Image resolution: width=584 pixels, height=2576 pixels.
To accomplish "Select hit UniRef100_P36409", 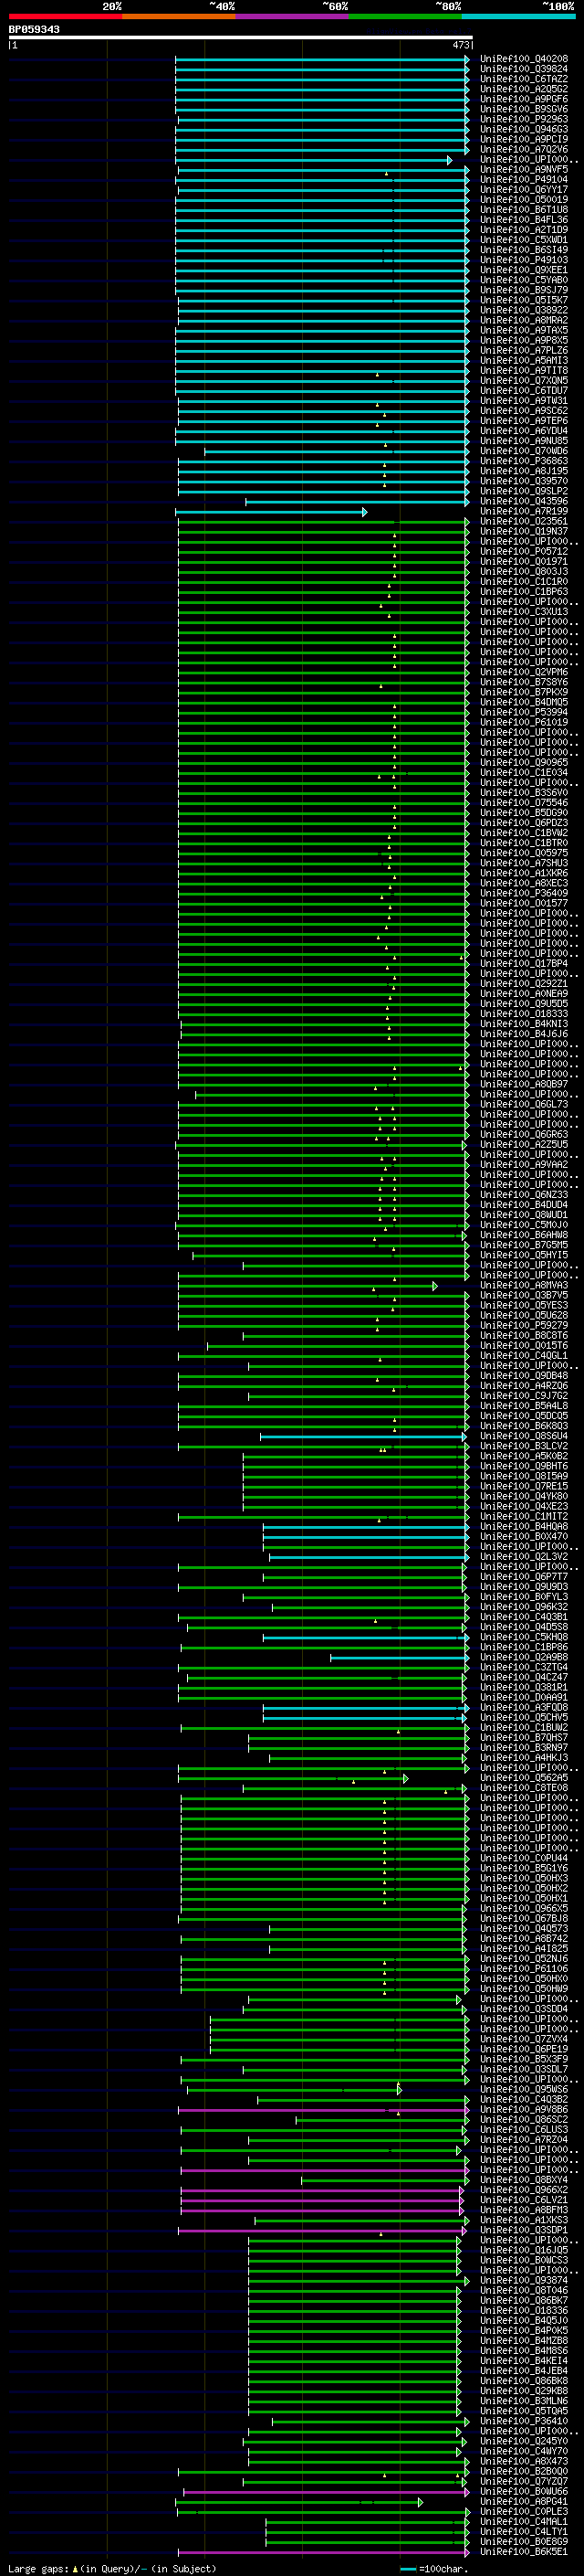I will [x=524, y=893].
